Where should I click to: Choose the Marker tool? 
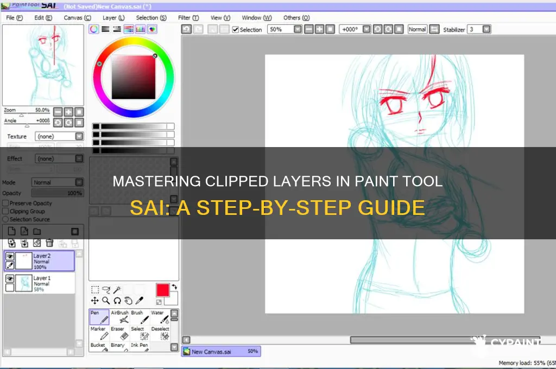point(99,333)
